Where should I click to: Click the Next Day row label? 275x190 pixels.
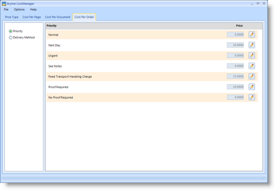coord(55,45)
